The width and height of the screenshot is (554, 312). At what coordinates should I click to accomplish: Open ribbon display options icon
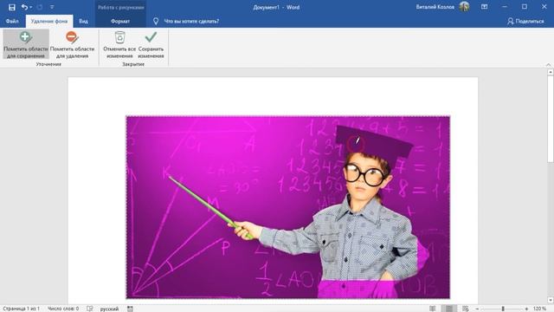point(485,7)
